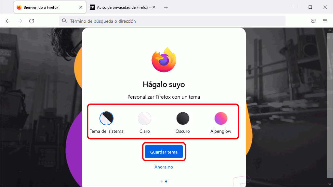Go back using the back arrow
Image resolution: width=333 pixels, height=187 pixels.
[8, 21]
